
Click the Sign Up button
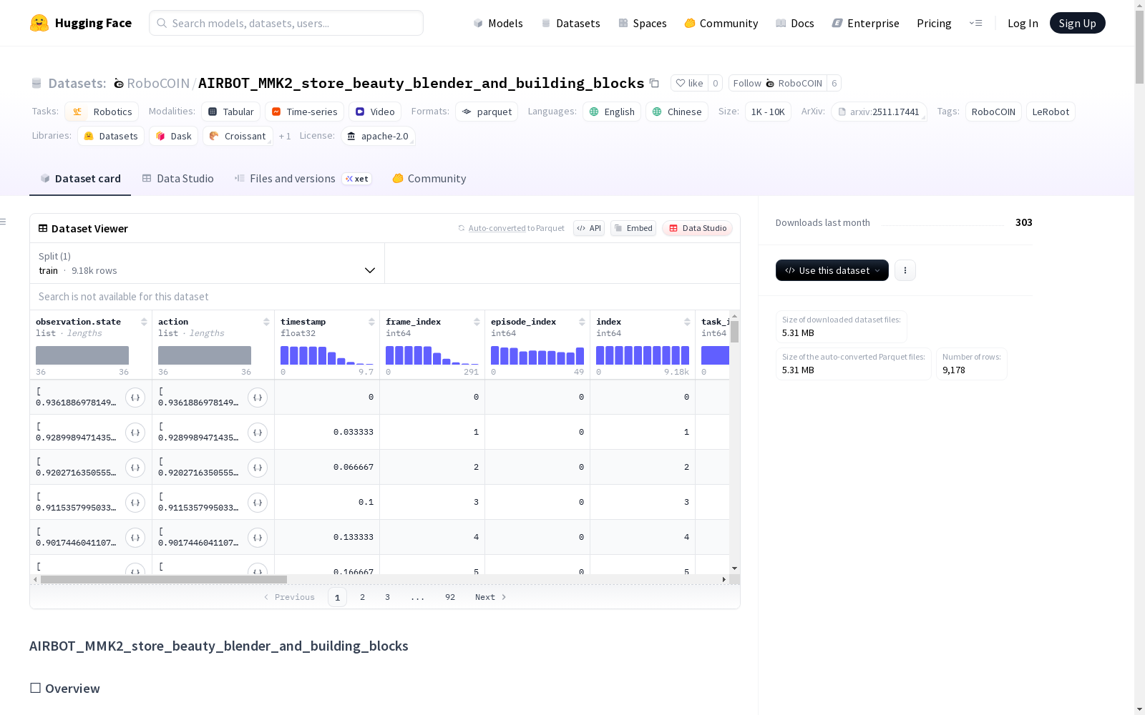[1078, 23]
